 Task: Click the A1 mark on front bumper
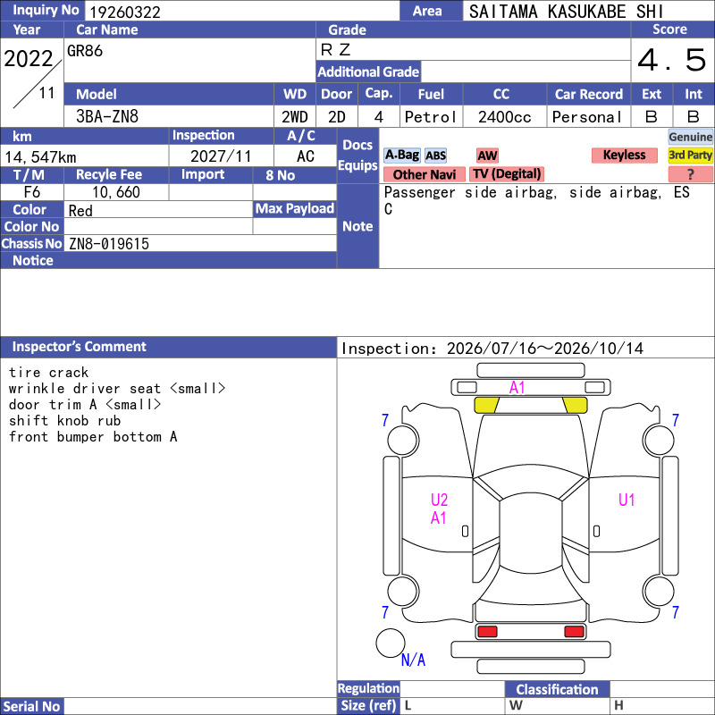(517, 388)
